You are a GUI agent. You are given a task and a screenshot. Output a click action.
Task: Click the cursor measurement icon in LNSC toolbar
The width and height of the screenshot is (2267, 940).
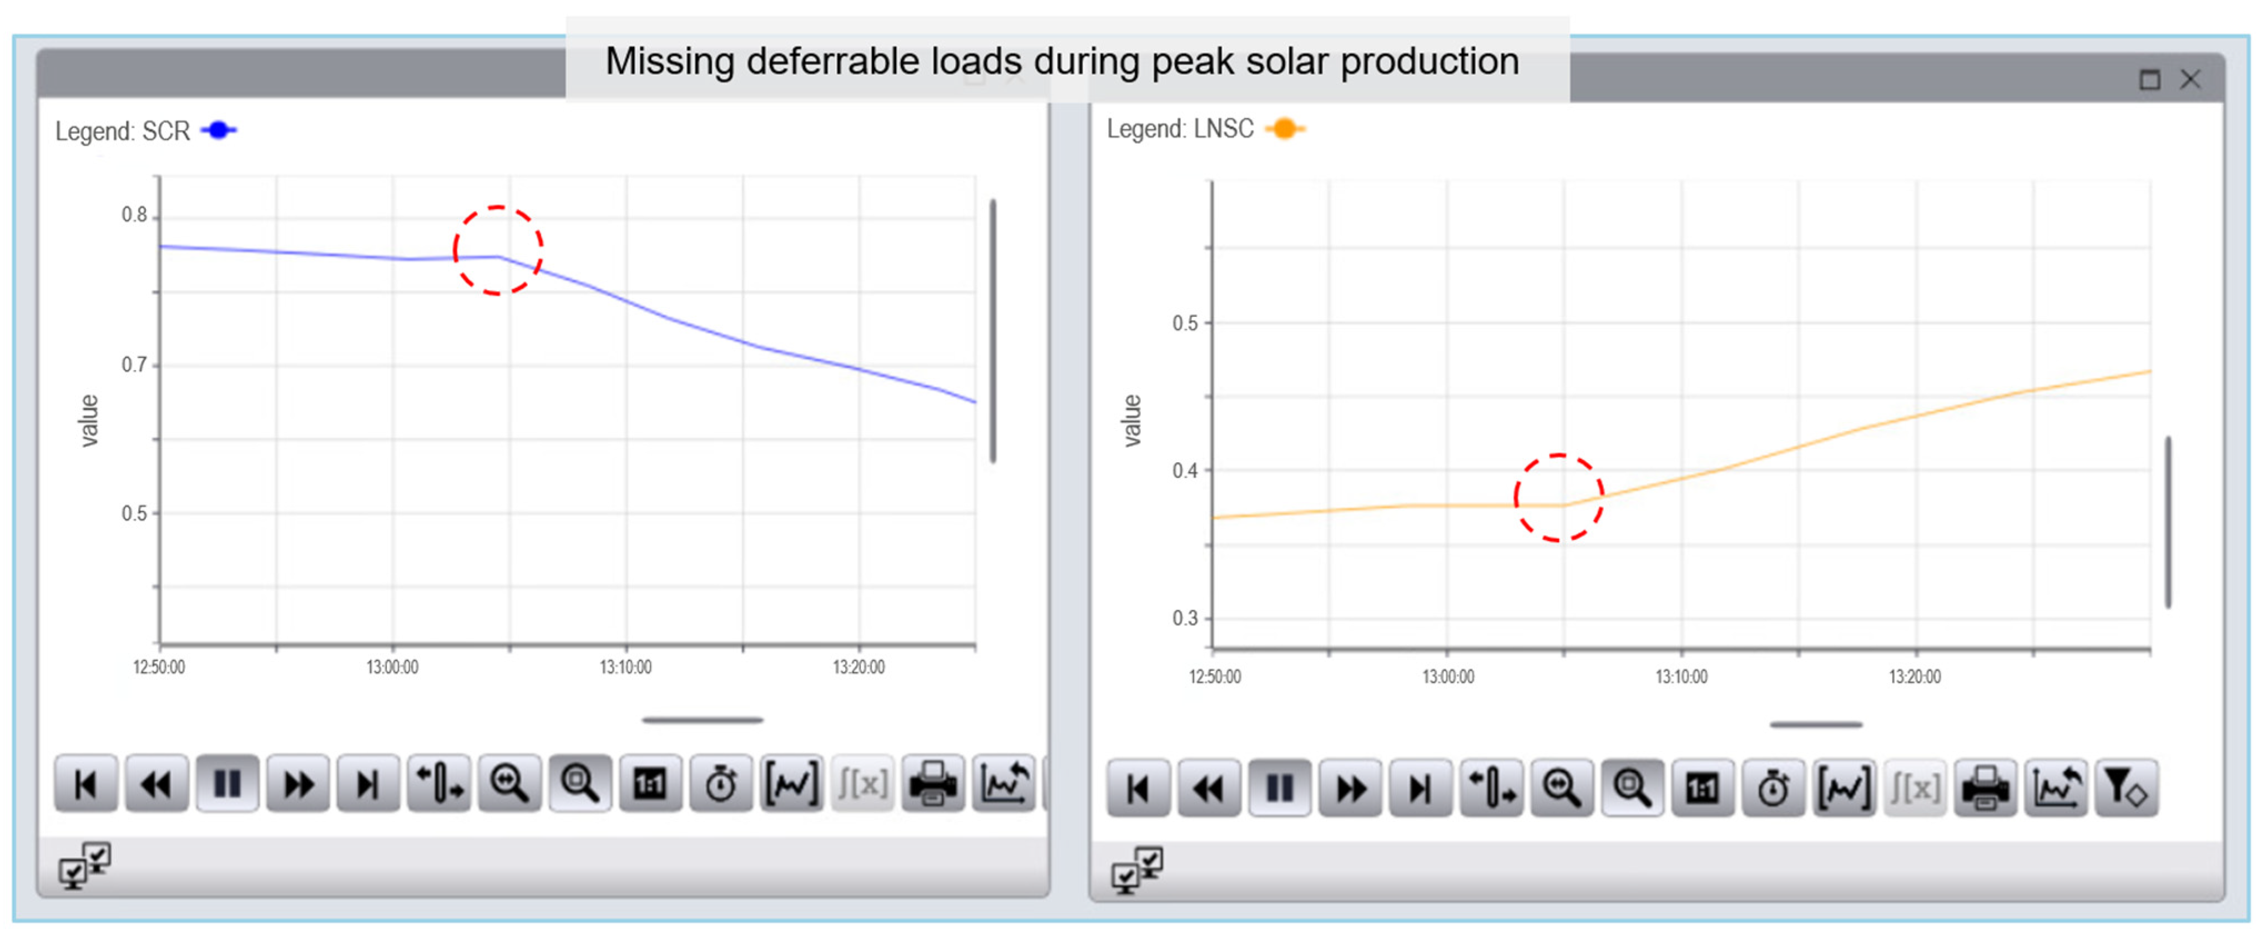1492,789
